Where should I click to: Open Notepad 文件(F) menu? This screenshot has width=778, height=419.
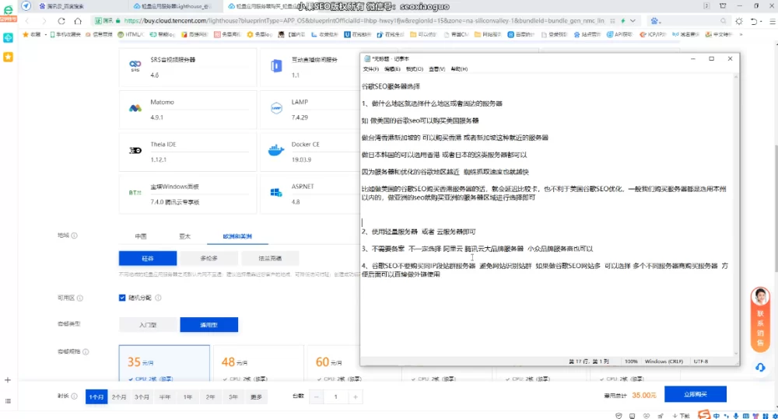coord(370,69)
